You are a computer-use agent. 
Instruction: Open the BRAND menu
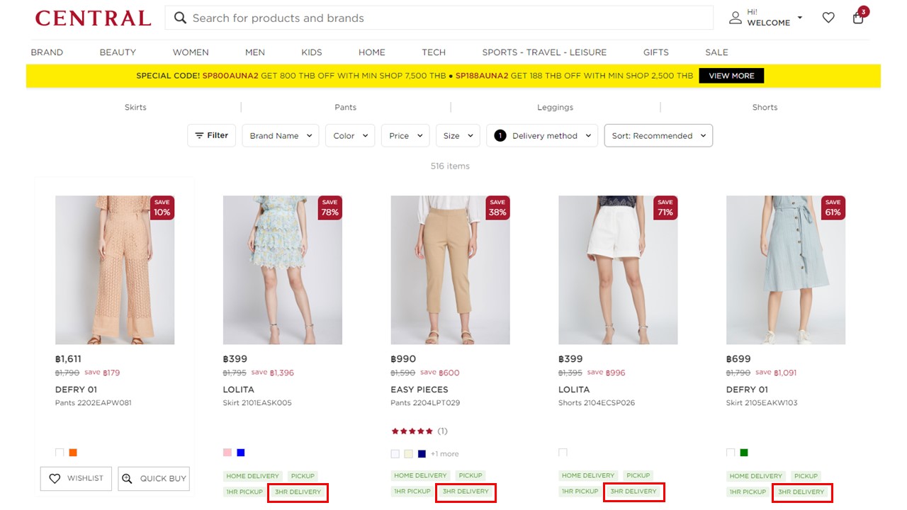47,52
